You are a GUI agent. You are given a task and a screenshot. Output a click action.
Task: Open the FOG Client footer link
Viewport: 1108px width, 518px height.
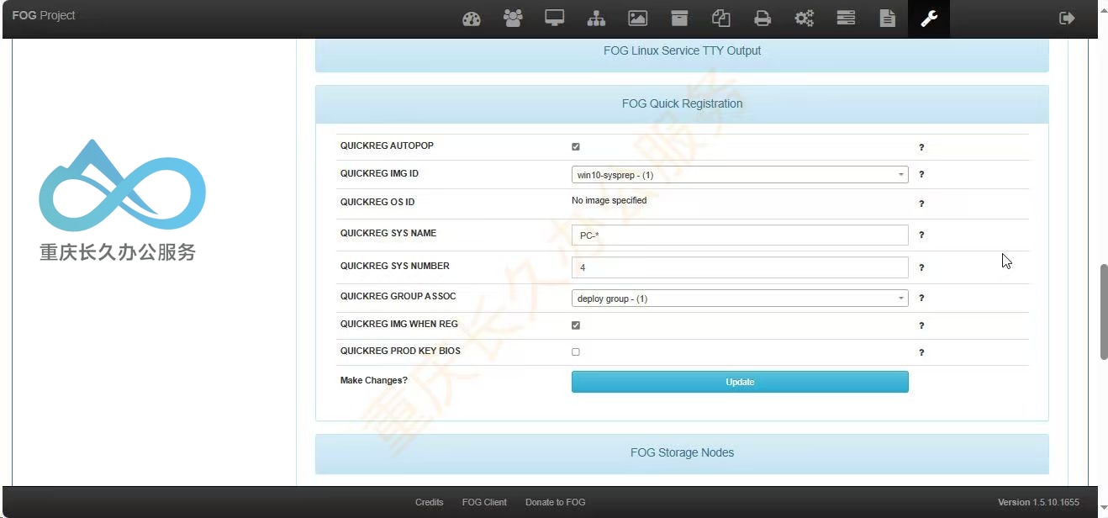point(484,502)
